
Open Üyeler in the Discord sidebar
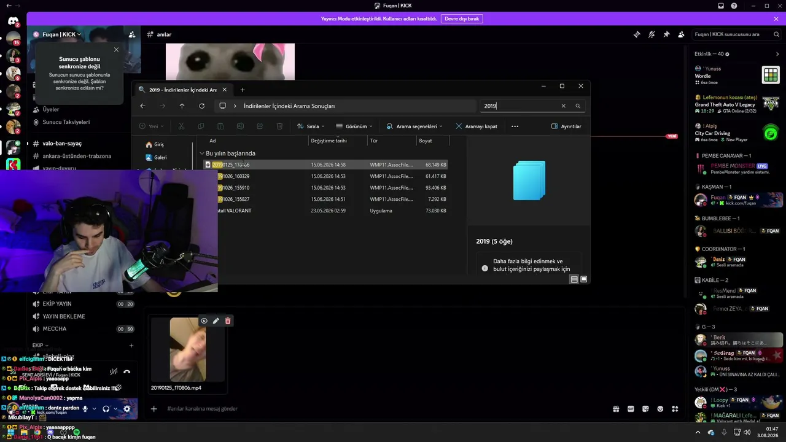(50, 109)
